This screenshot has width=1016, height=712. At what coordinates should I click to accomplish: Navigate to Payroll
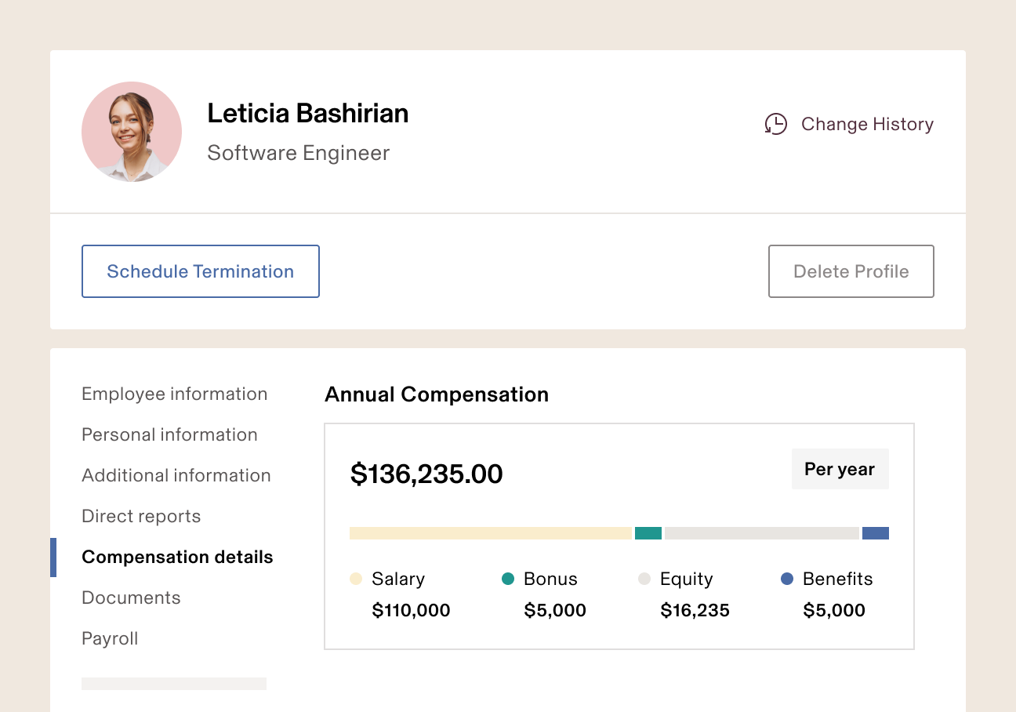coord(110,638)
